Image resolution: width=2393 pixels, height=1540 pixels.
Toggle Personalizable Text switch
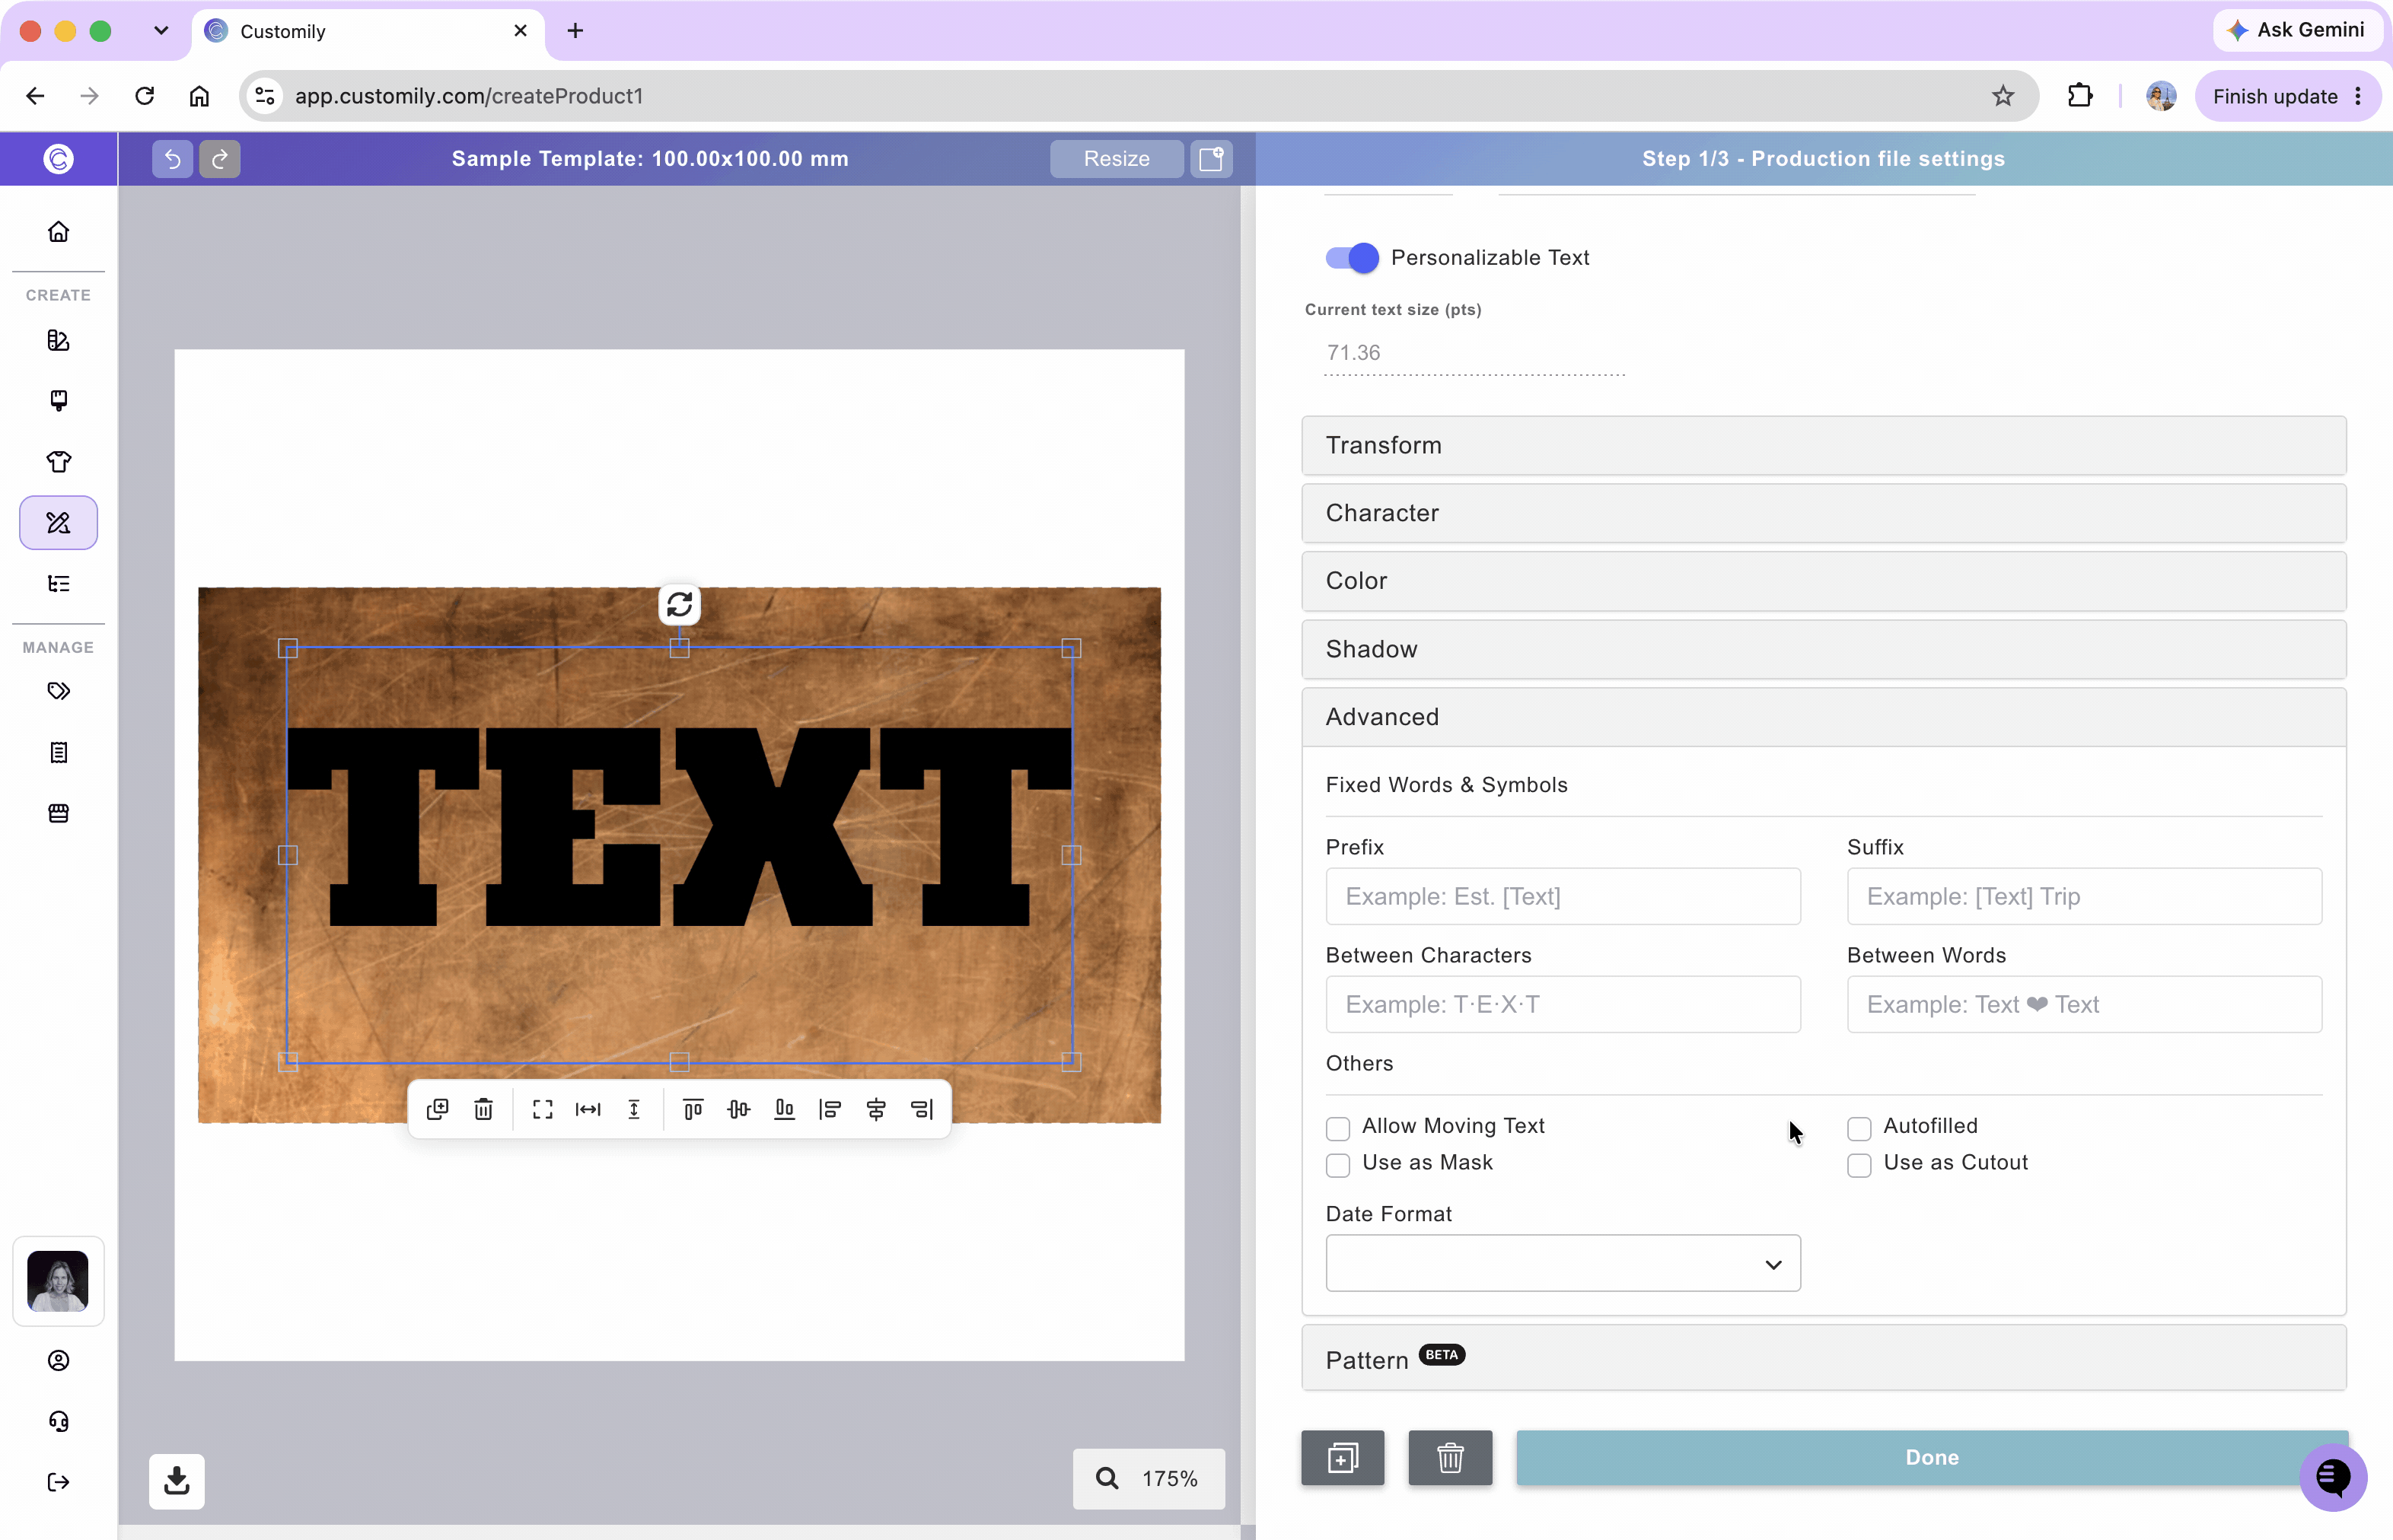[x=1352, y=258]
